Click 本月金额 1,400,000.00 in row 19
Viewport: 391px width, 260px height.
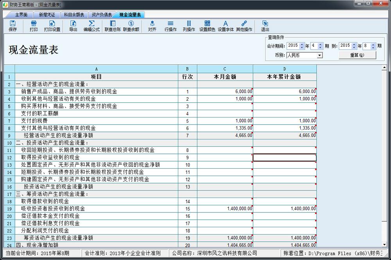point(225,209)
